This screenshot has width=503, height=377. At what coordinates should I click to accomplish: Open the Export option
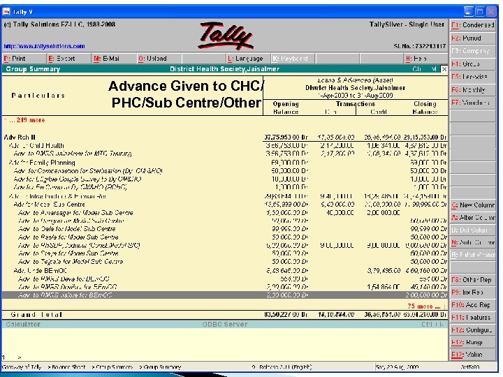(69, 59)
